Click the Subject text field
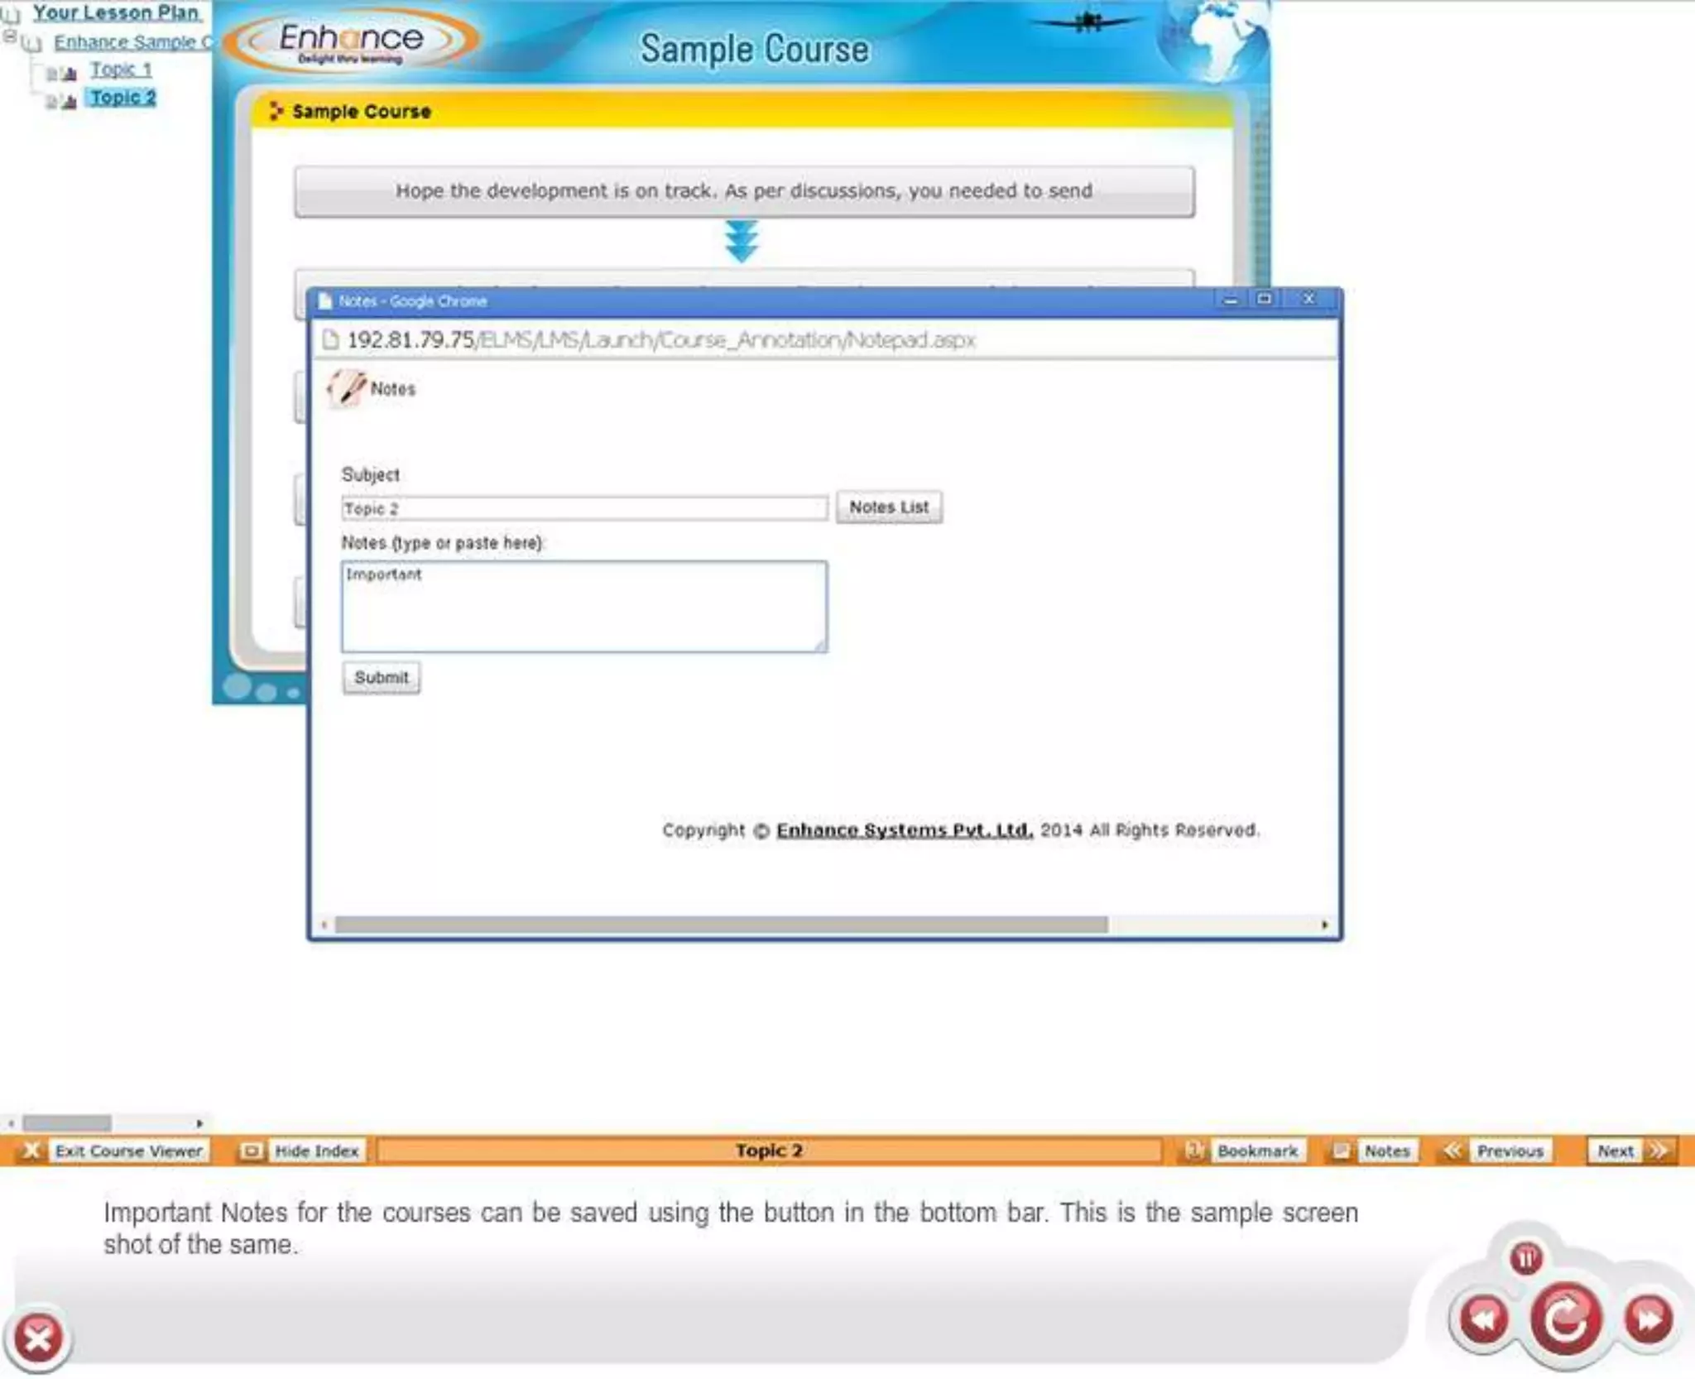Screen dimensions: 1695x1379 tap(583, 508)
